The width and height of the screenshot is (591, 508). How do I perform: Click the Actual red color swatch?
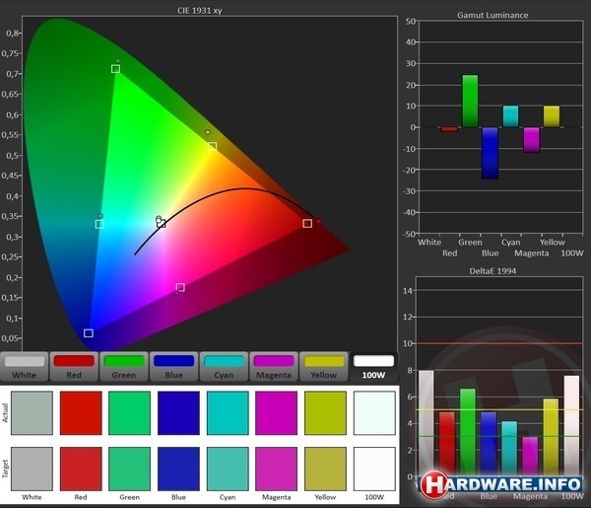[81, 412]
